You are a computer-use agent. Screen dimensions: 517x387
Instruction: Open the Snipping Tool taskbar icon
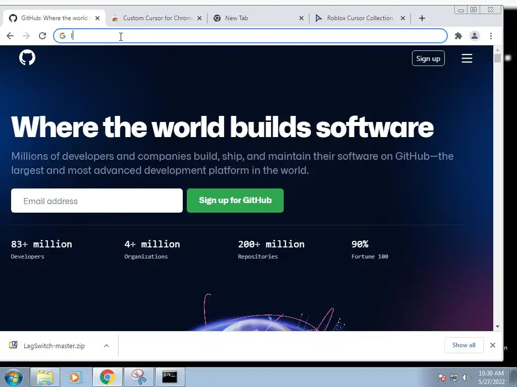coord(138,377)
